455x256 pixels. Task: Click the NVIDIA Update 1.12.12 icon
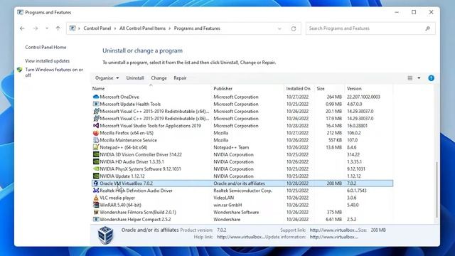[x=96, y=176]
